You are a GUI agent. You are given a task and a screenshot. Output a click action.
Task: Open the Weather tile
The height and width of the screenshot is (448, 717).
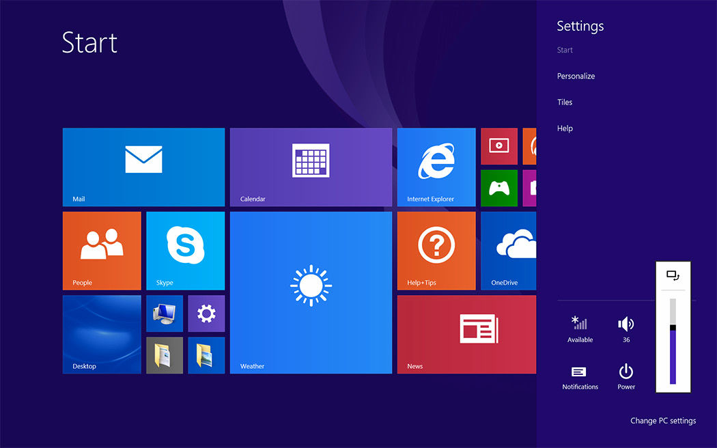[311, 292]
